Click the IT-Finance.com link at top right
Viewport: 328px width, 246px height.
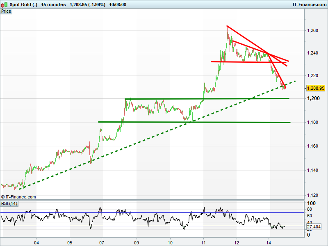tap(309, 5)
